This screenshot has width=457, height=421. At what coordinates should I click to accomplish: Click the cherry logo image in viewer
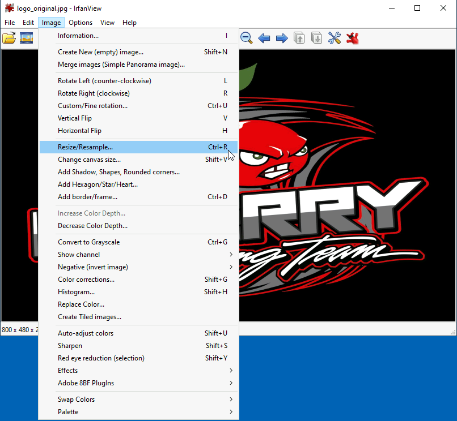coord(347,186)
